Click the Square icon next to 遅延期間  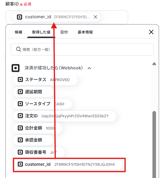pyautogui.click(x=20, y=92)
